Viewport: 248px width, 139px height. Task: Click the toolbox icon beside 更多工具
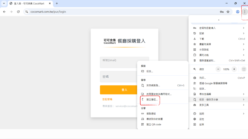pos(195,105)
